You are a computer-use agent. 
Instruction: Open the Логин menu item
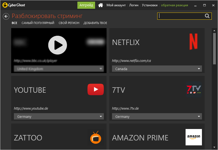point(134,5)
